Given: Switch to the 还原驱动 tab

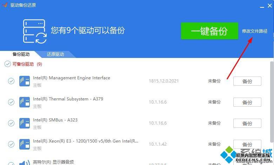Looking at the screenshot, I should pos(55,54).
